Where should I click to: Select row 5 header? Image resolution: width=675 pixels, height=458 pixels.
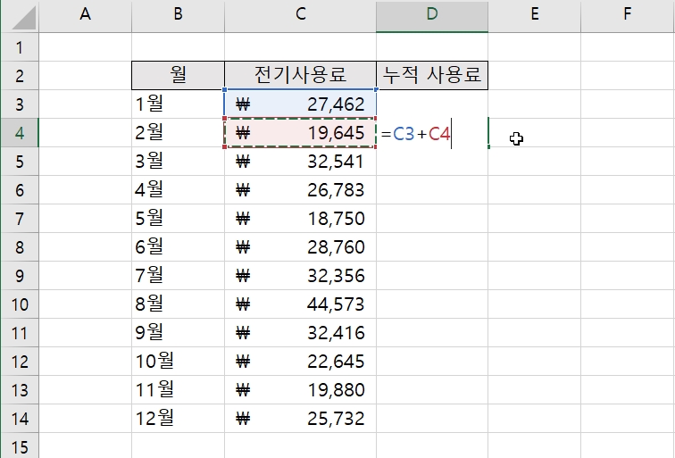point(20,162)
